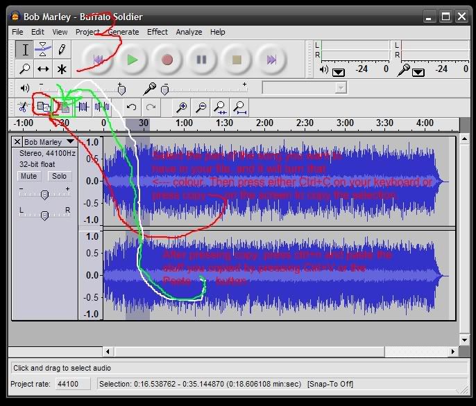The width and height of the screenshot is (476, 406).
Task: Open the Effect menu
Action: click(x=158, y=32)
